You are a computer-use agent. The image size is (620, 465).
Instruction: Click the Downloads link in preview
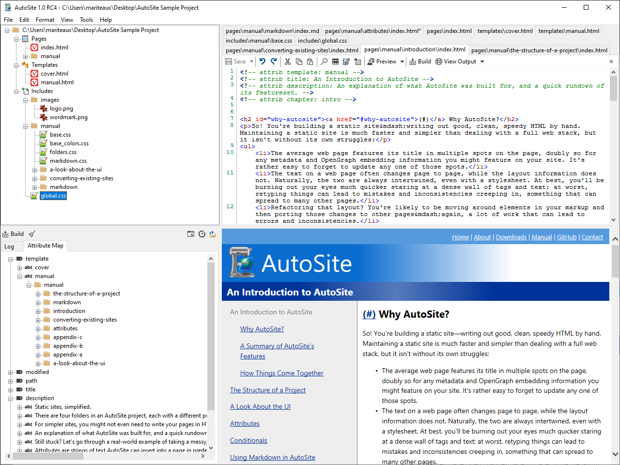[x=511, y=237]
